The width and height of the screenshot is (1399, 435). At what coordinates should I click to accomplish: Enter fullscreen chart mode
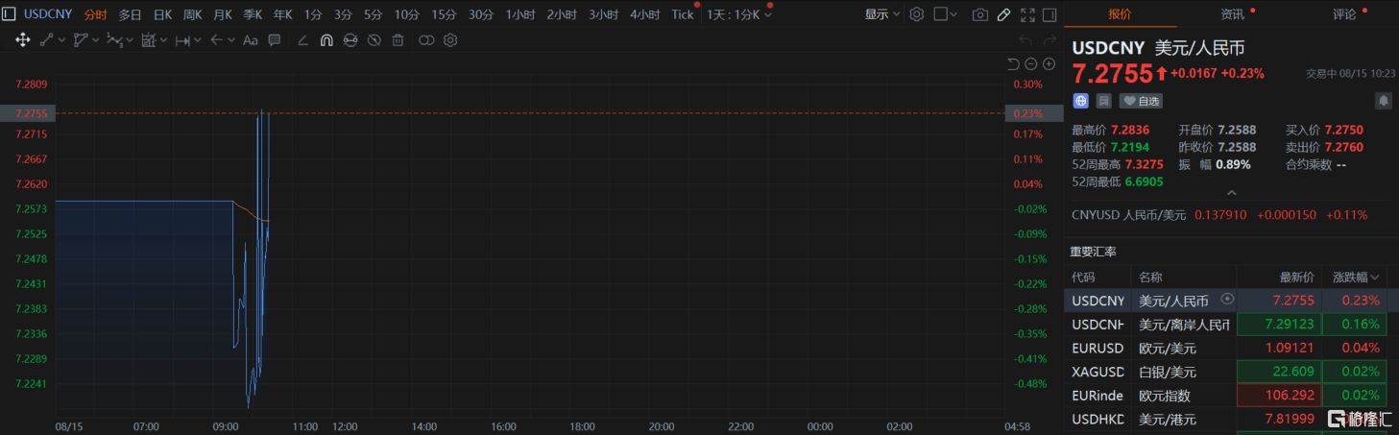(x=1027, y=14)
